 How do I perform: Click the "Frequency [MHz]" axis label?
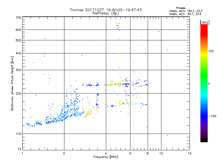pyautogui.click(x=106, y=157)
